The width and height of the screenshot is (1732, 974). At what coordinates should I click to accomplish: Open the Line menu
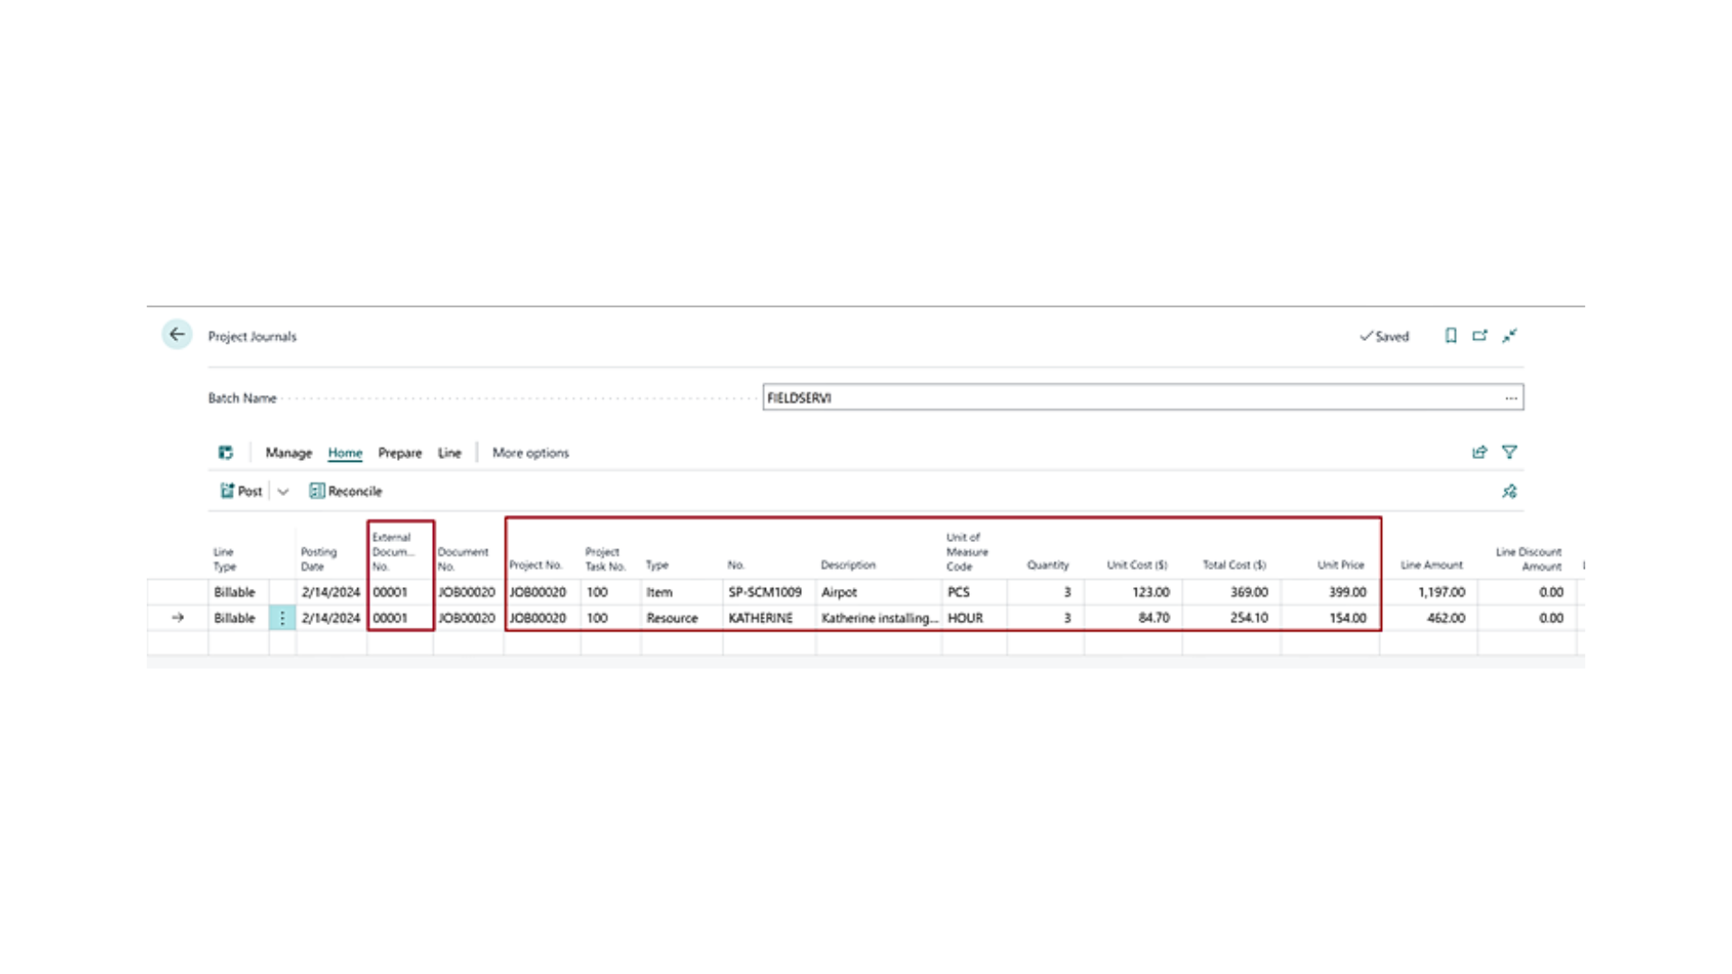click(x=449, y=453)
